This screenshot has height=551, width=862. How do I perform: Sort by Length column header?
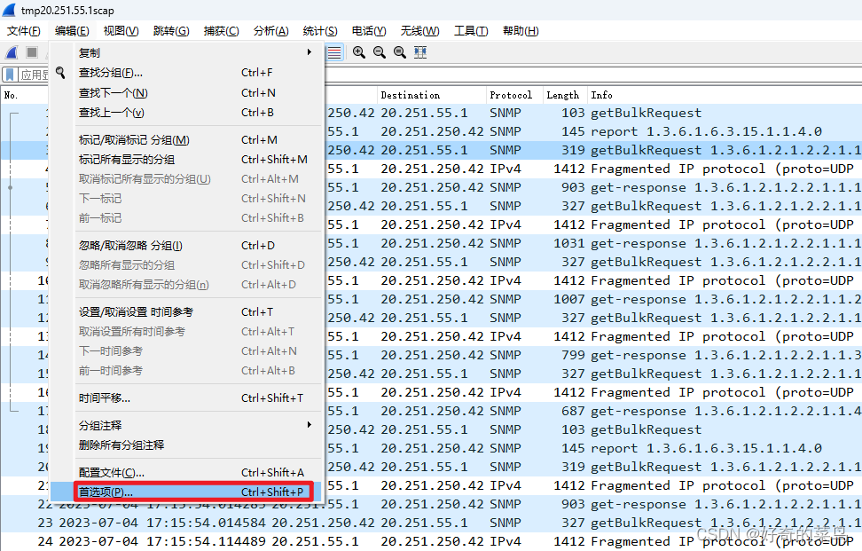tap(565, 95)
